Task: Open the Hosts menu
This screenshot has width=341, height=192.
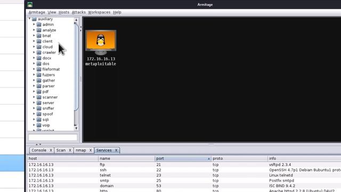Action: [64, 12]
